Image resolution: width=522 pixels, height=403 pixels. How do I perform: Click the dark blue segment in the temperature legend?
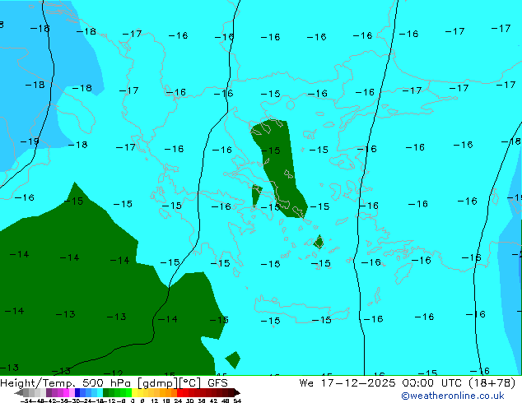[x=77, y=392]
